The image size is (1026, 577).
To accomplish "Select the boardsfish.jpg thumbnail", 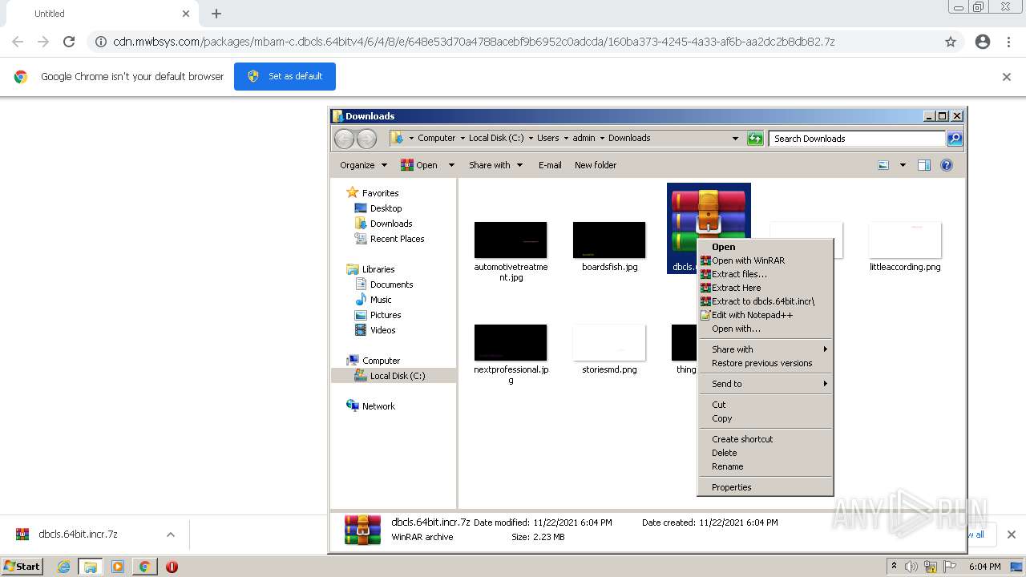I will [x=609, y=240].
